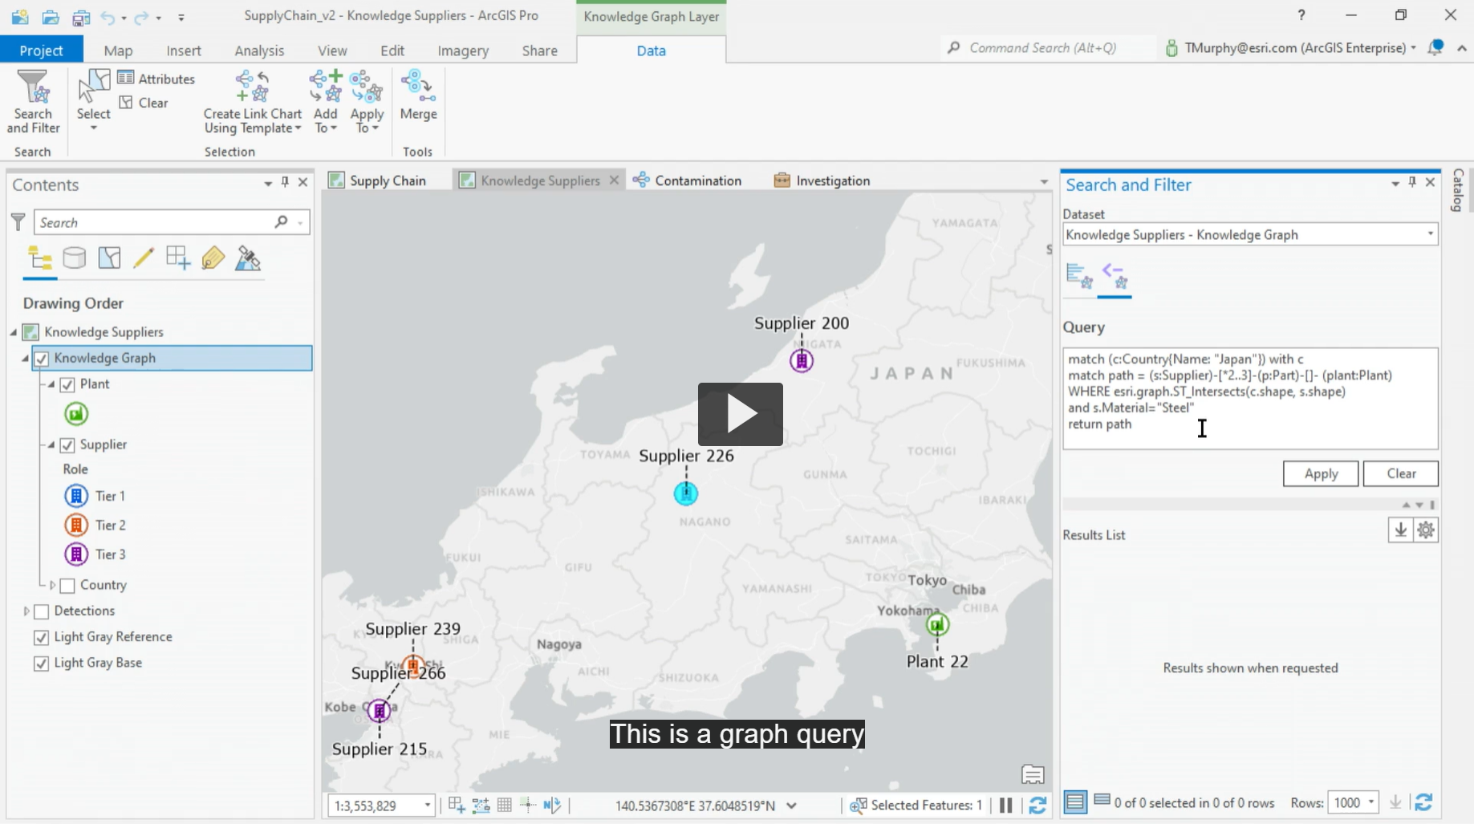Expand the Country layer node
The height and width of the screenshot is (824, 1474).
52,585
